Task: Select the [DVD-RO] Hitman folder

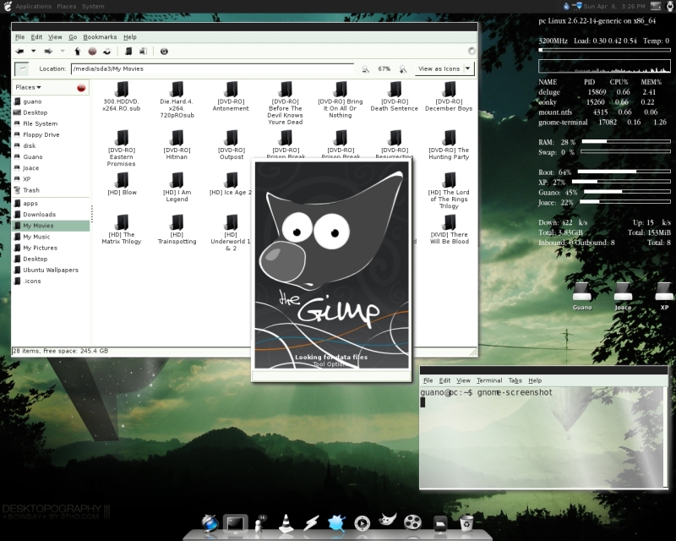Action: click(x=177, y=145)
